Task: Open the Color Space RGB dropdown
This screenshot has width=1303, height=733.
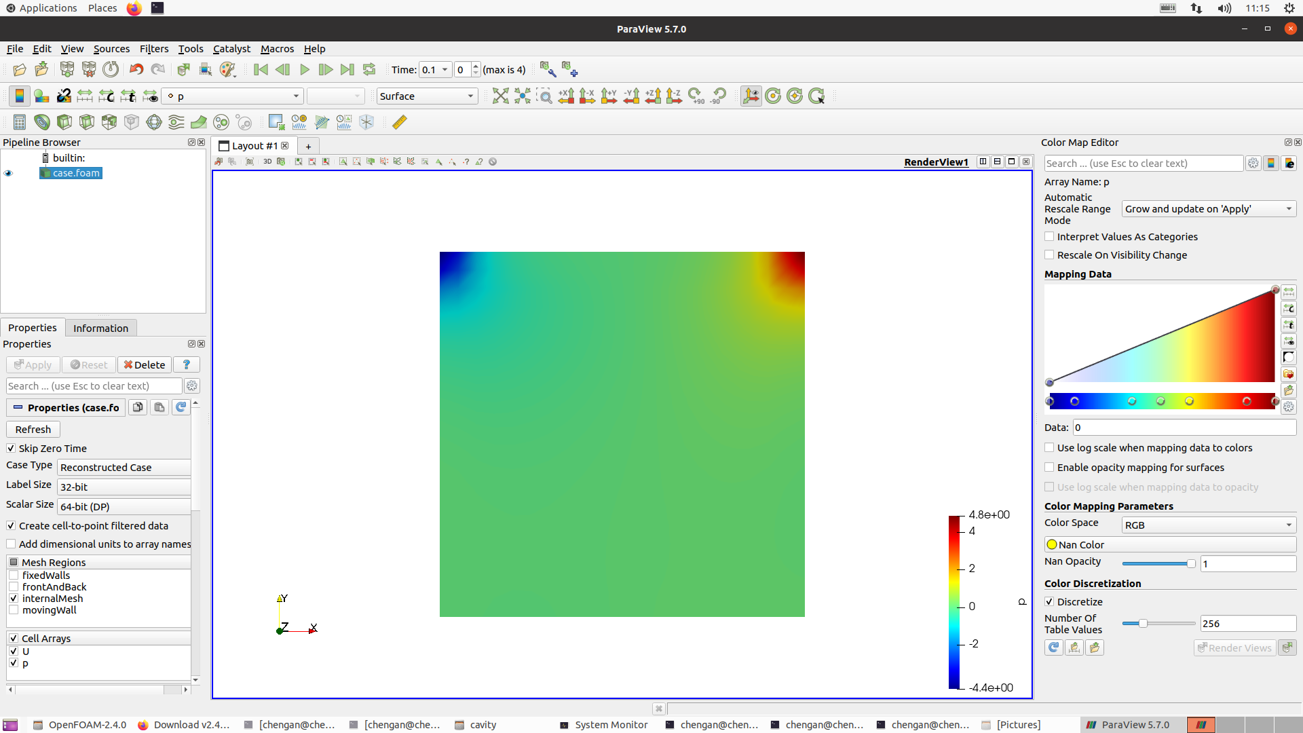Action: [1208, 525]
